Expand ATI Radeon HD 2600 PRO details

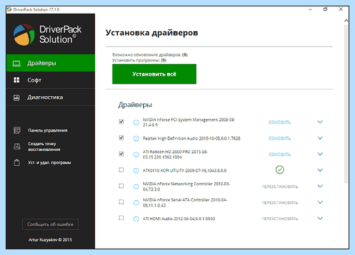pyautogui.click(x=320, y=154)
